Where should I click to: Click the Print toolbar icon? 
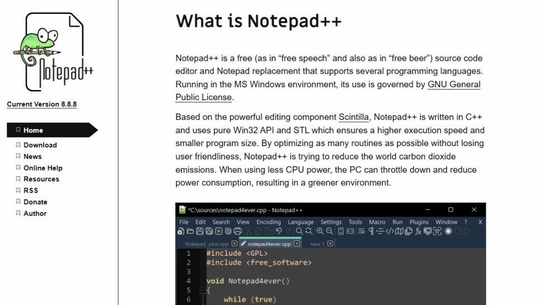237,231
